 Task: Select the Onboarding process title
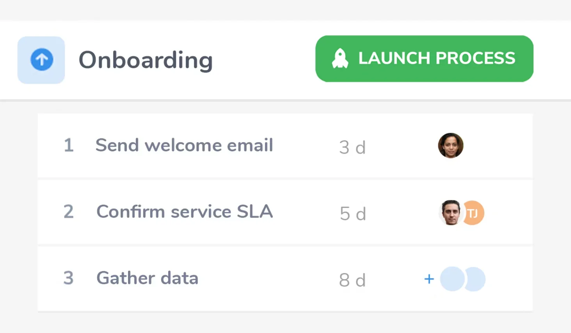[146, 60]
